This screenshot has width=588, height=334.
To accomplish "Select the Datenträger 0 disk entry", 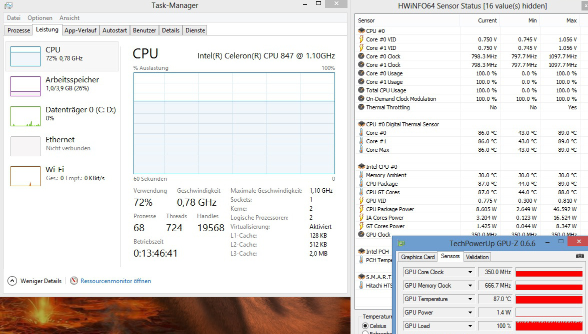I will coord(62,116).
